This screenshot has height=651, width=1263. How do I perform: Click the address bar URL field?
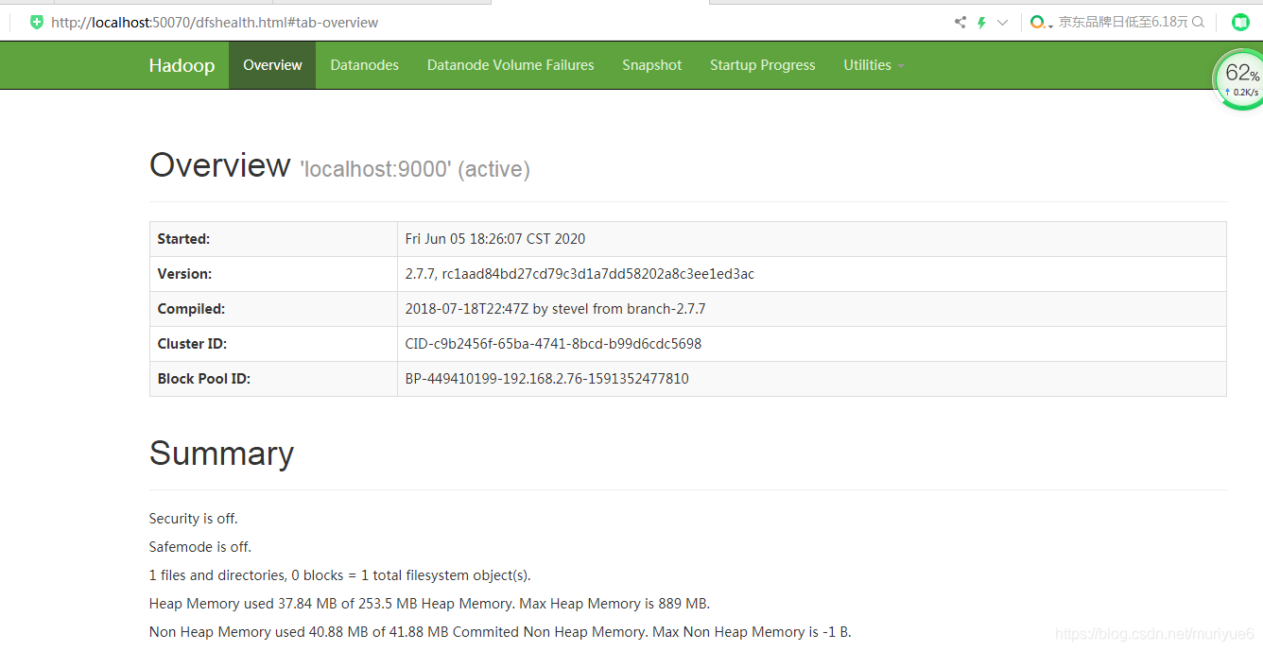215,22
